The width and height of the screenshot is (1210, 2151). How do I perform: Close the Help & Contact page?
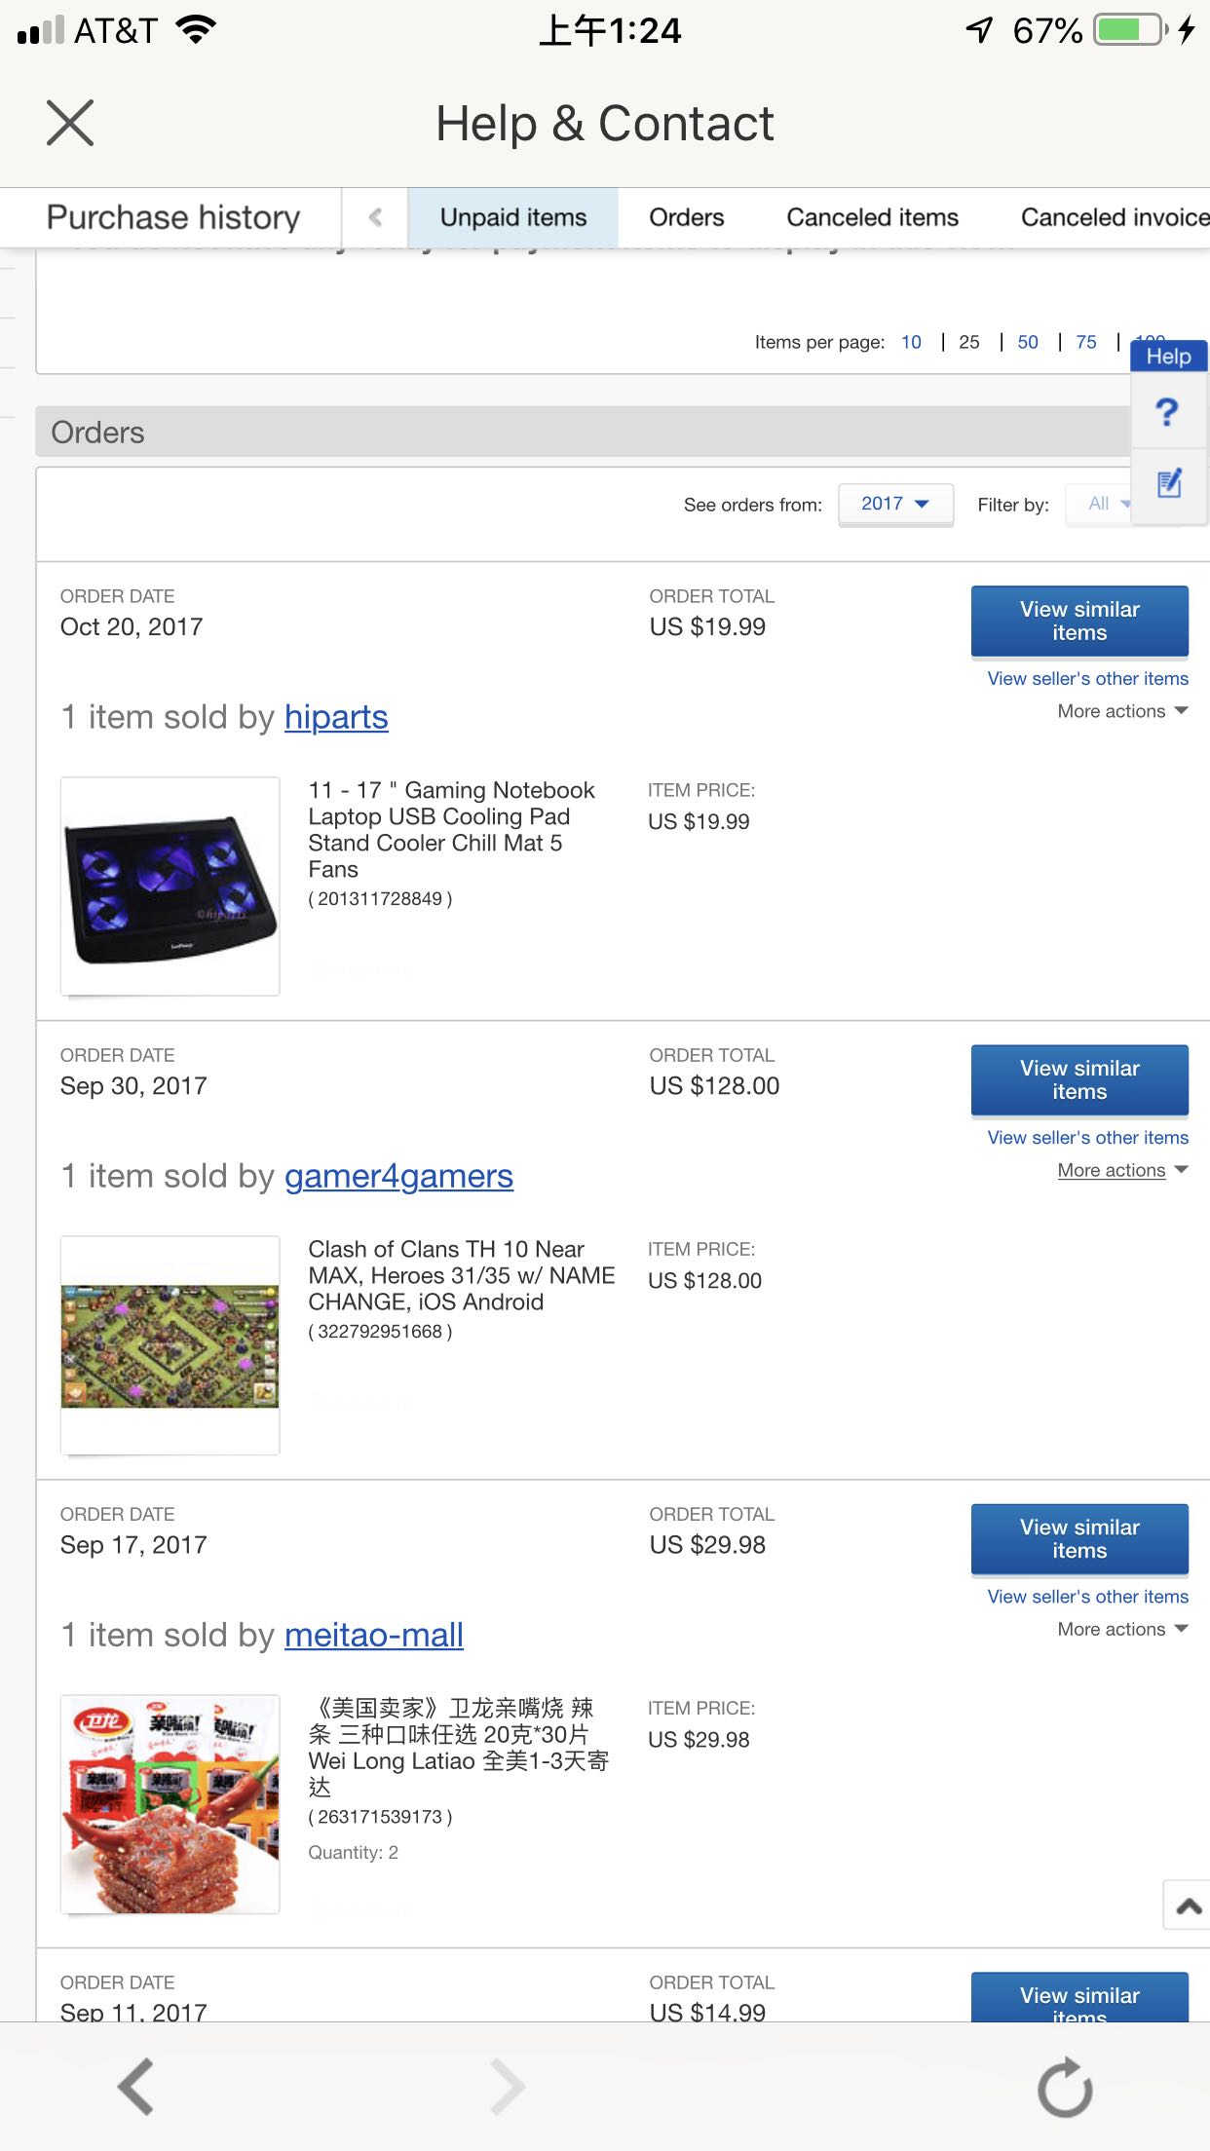point(70,123)
